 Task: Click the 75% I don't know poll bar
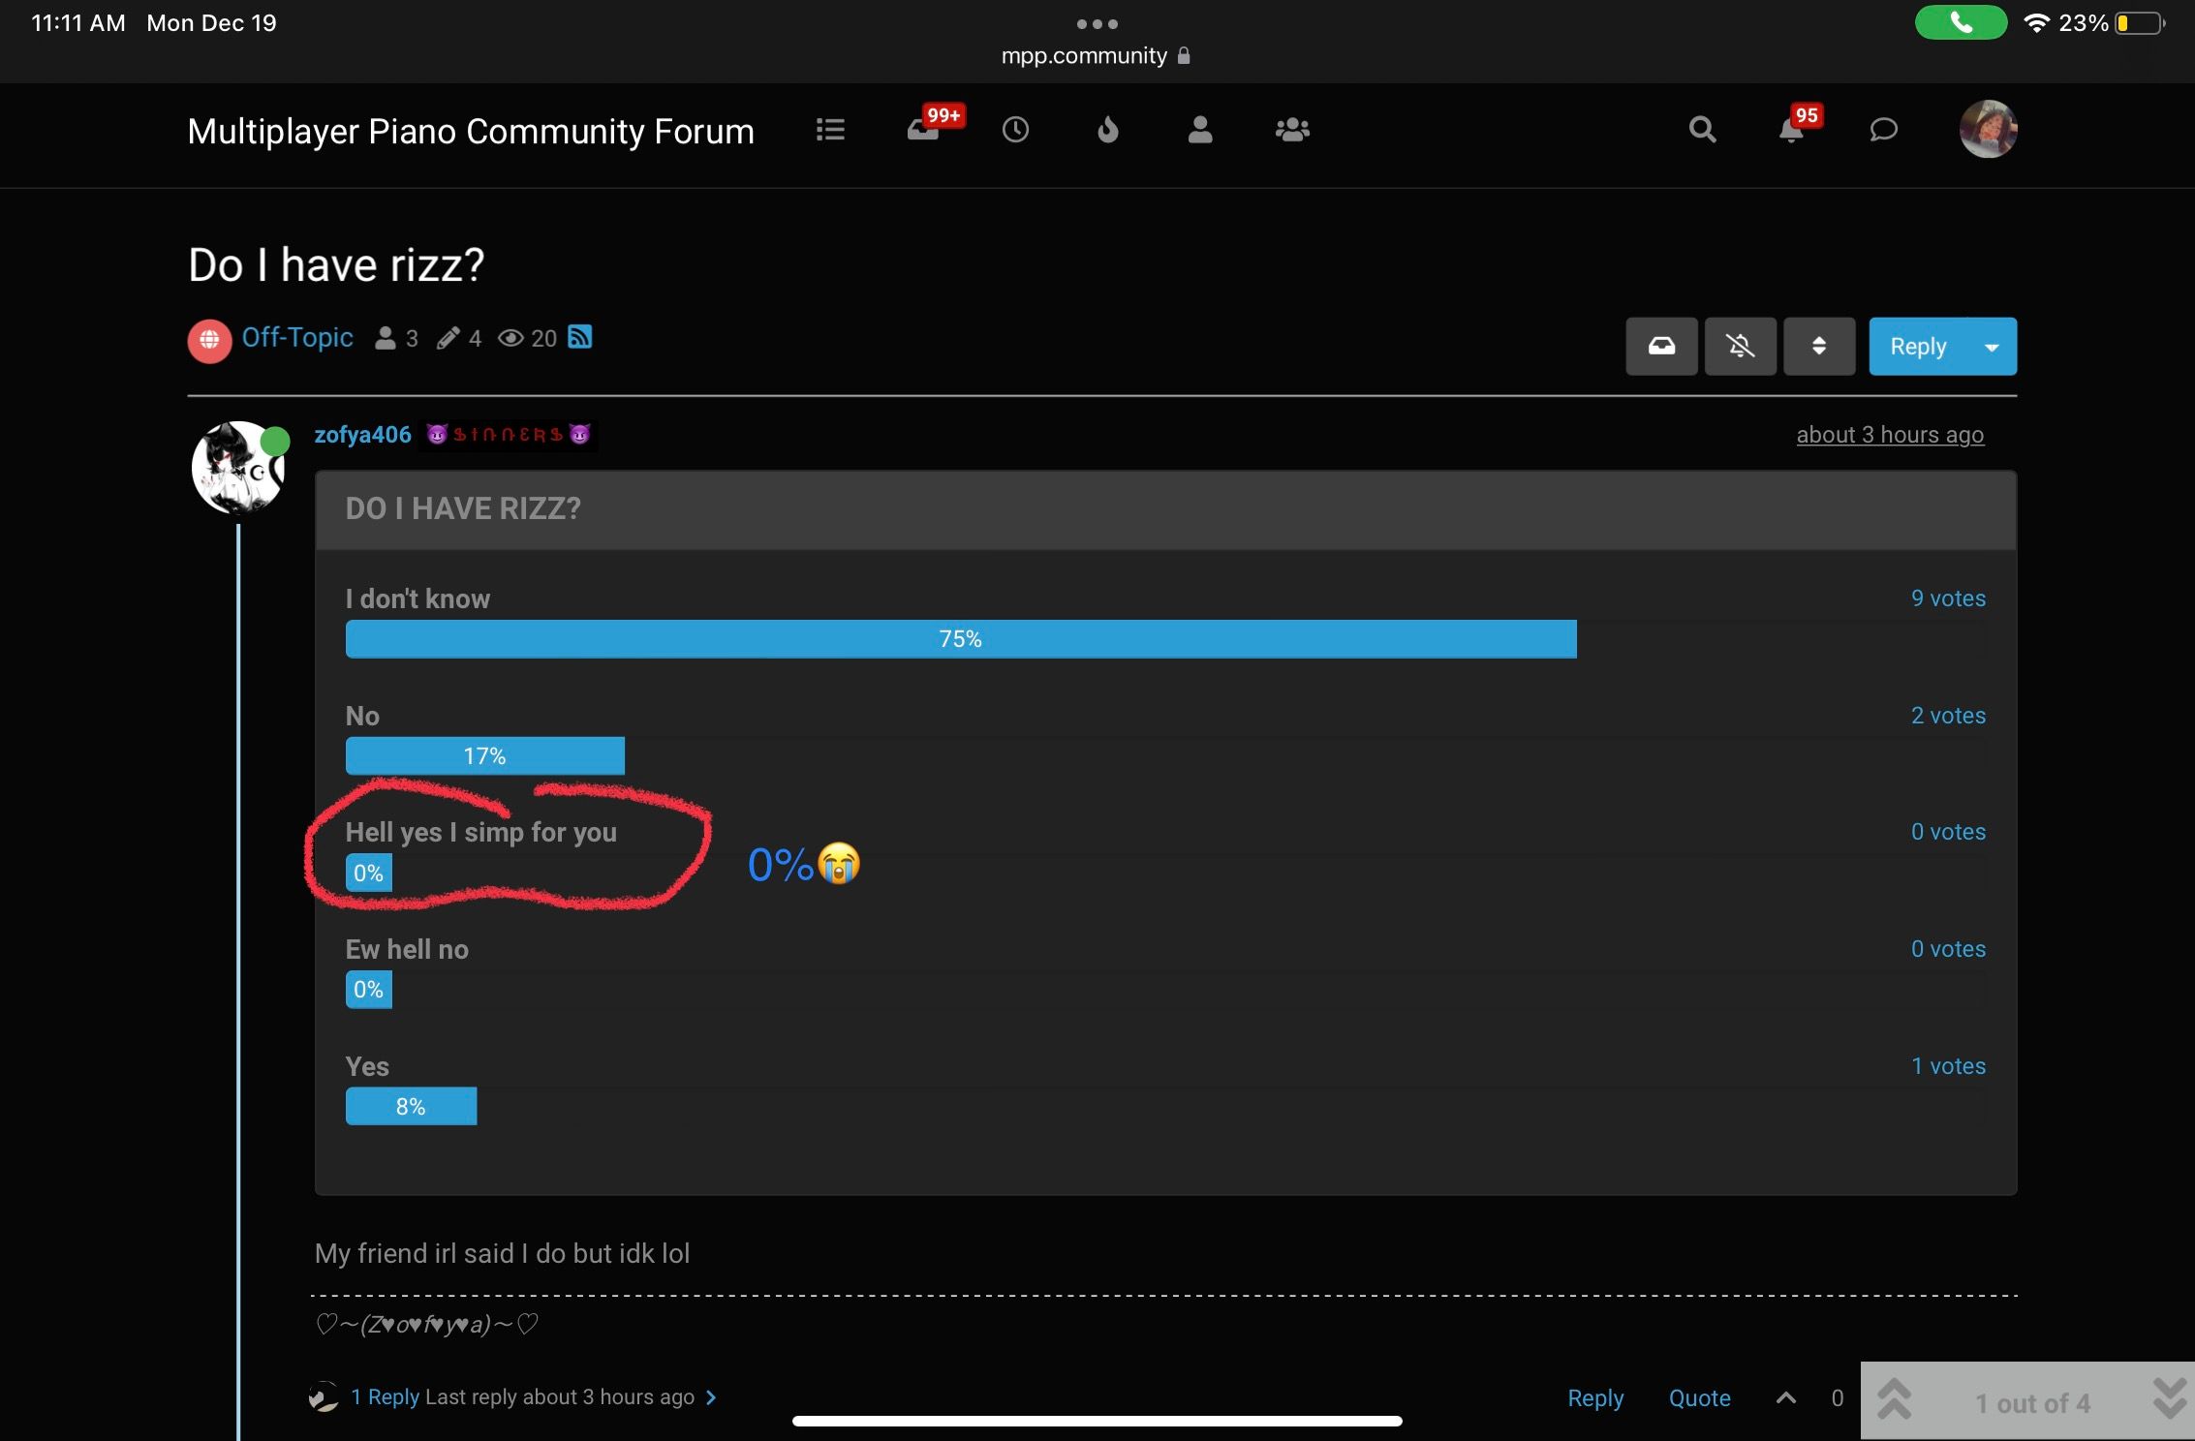click(x=960, y=639)
